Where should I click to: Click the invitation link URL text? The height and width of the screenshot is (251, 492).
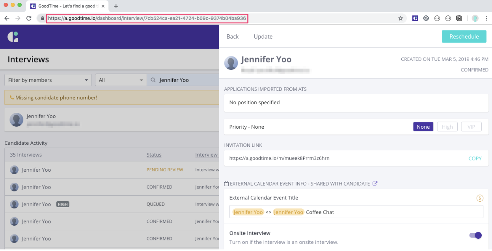pyautogui.click(x=279, y=158)
